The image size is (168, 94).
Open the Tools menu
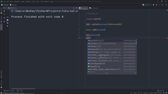pyautogui.click(x=38, y=2)
